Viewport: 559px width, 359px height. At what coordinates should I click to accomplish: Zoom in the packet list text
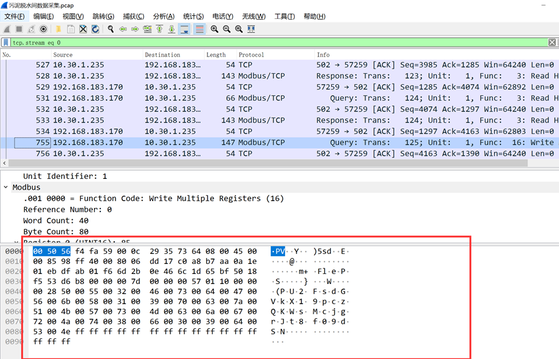(215, 29)
